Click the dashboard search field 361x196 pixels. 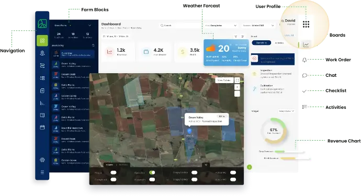[180, 26]
